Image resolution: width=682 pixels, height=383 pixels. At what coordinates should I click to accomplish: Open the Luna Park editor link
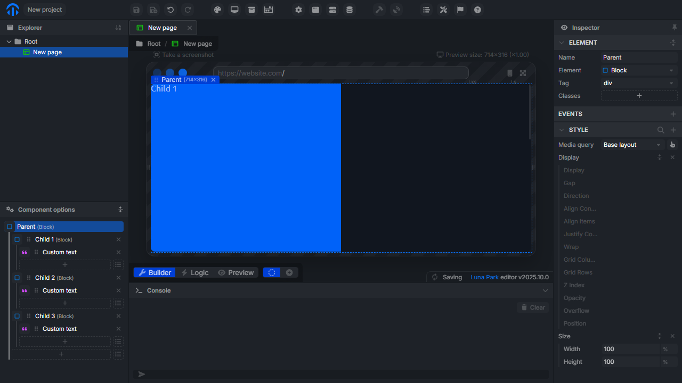(x=484, y=277)
